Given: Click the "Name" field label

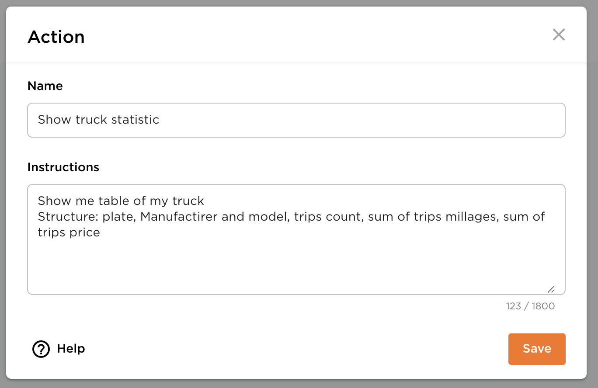Looking at the screenshot, I should pyautogui.click(x=45, y=86).
